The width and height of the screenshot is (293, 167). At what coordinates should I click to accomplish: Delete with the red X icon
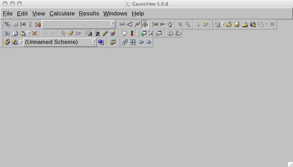tap(35, 33)
